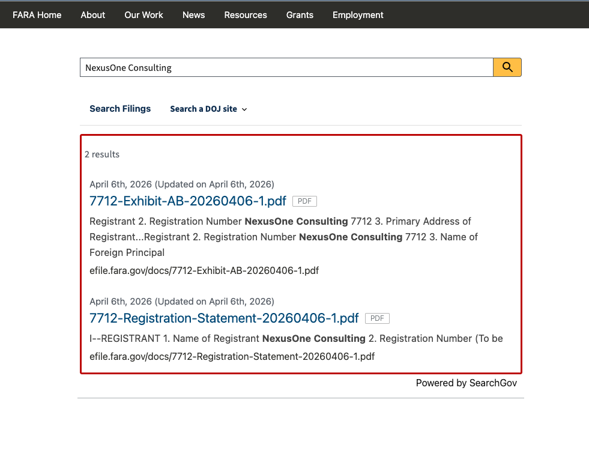Open the FARA Home nav item
This screenshot has height=453, width=589.
point(37,15)
